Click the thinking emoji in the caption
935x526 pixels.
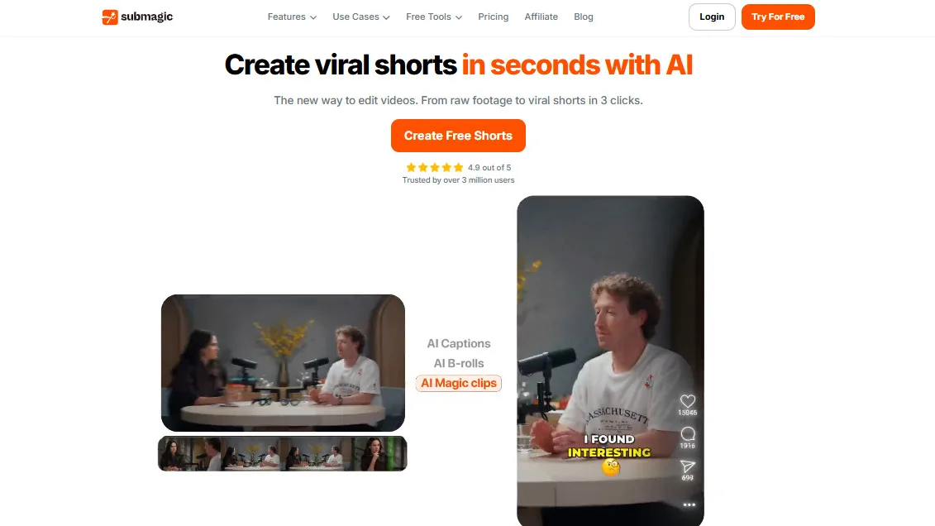611,467
